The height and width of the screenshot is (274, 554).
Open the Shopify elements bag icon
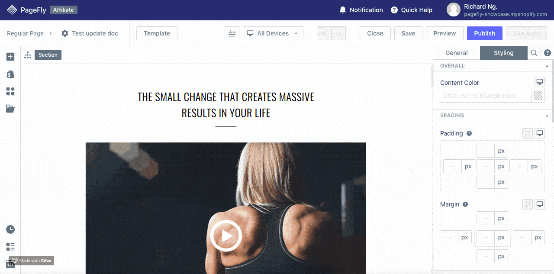click(x=10, y=74)
